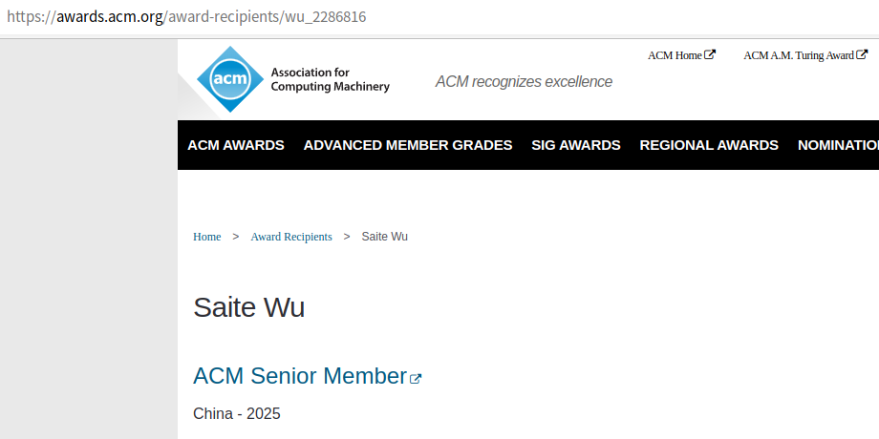Screen dimensions: 879x439
Task: Select the partially visible NOMINATIONS menu item
Action: coord(838,145)
